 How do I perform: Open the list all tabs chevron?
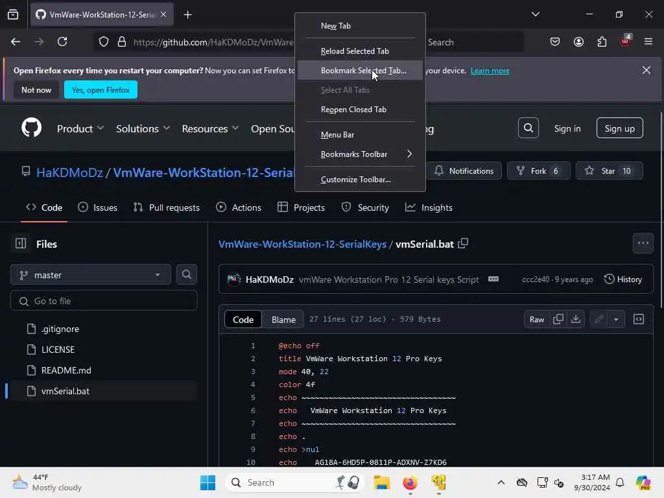[535, 14]
